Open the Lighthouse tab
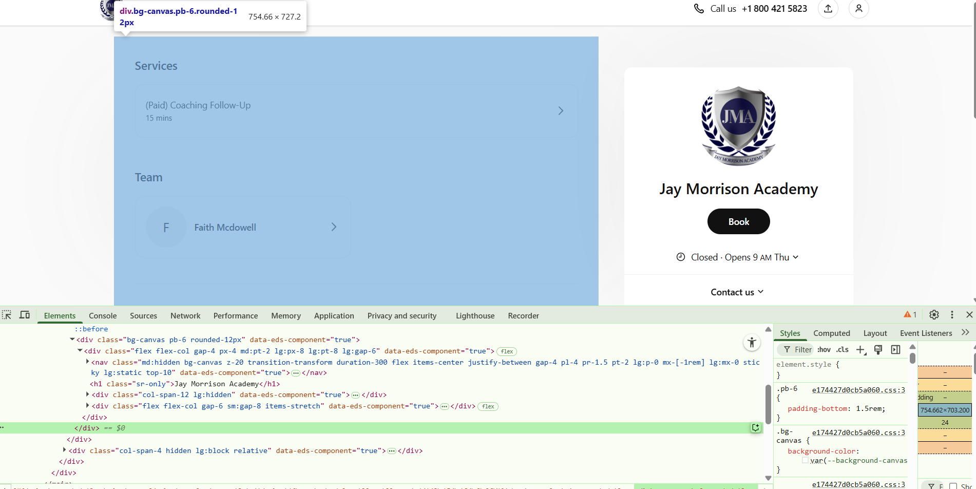 (x=475, y=315)
